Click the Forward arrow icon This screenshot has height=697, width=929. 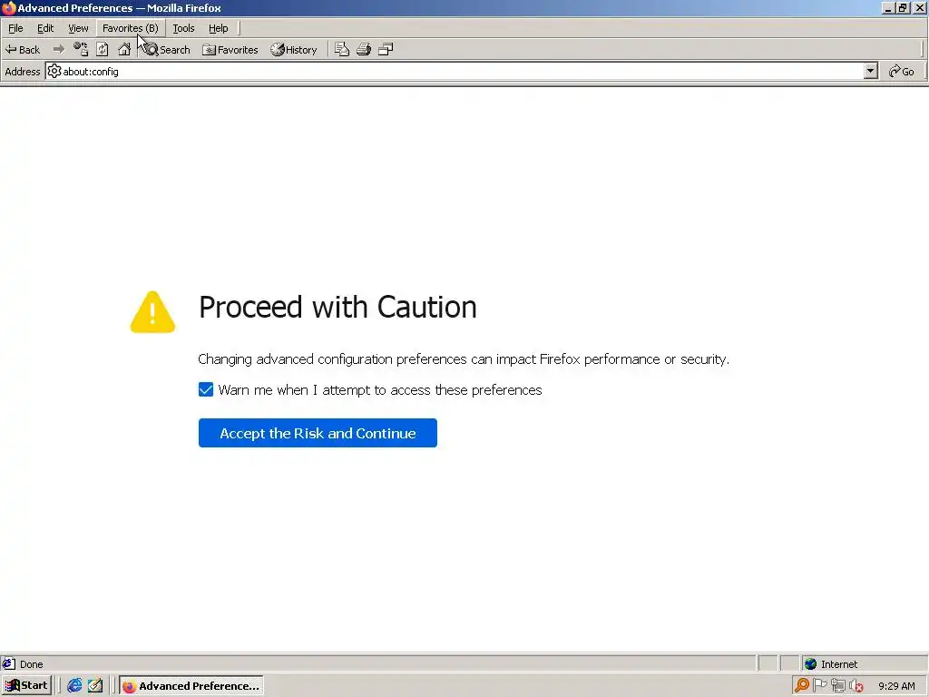pyautogui.click(x=59, y=49)
